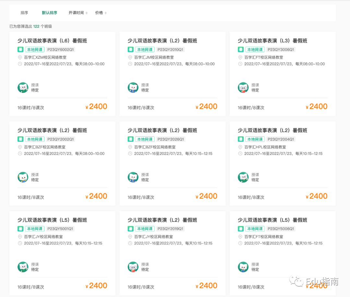350x297 pixels.
Task: Open 少儿双语故事表演（L3）暑假班 class
Action: coord(273,41)
